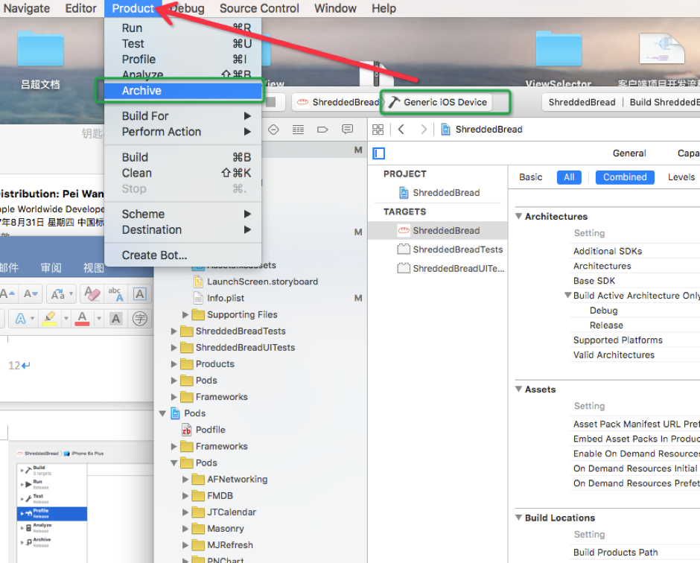Open 吕超文档 folder on desktop
Viewport: 700px width, 563px height.
(x=40, y=60)
